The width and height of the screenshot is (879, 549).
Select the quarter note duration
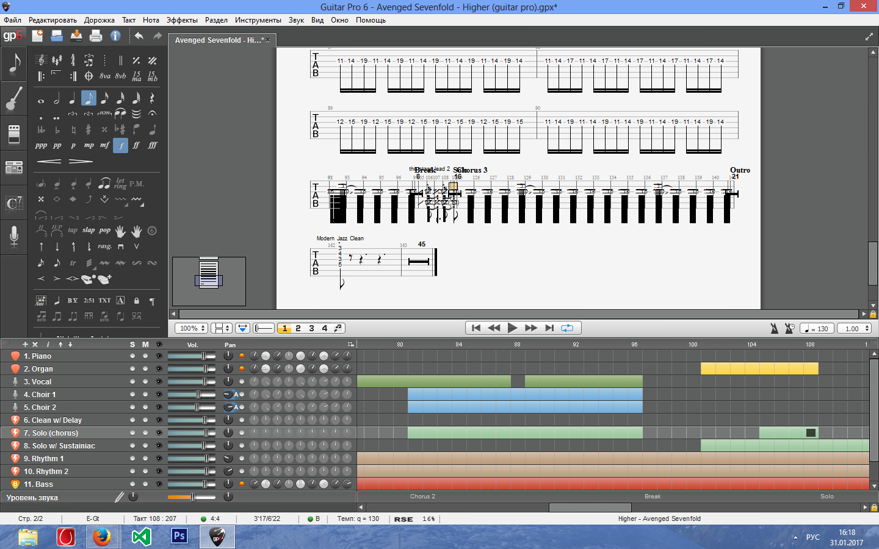[73, 98]
